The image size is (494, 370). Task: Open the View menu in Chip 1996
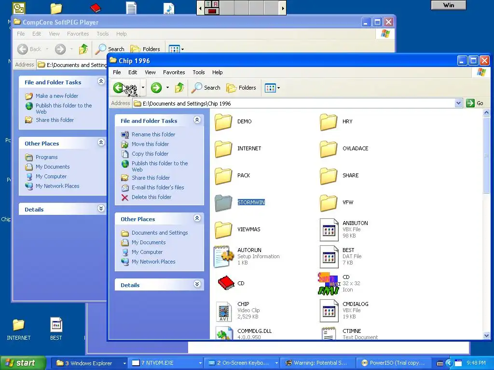pyautogui.click(x=150, y=72)
